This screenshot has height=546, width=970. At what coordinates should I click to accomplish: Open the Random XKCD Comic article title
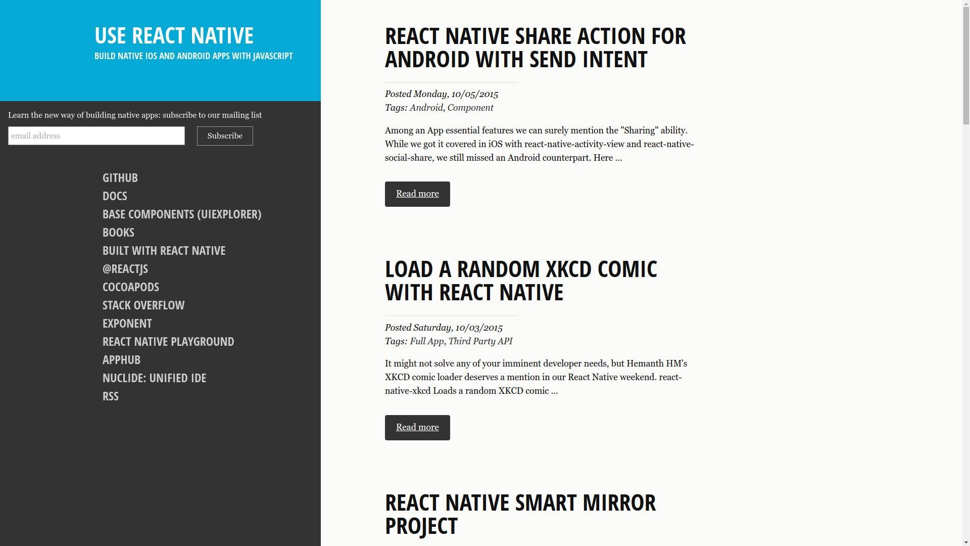[521, 281]
